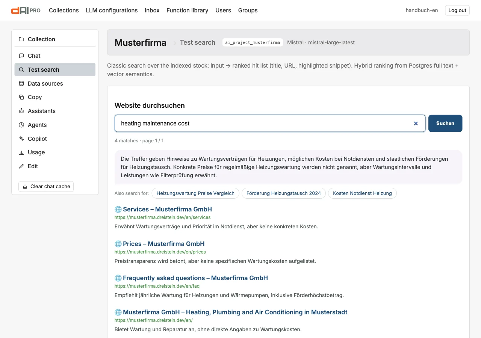Open LLM configurations in the top menu
This screenshot has width=481, height=338.
tap(112, 11)
